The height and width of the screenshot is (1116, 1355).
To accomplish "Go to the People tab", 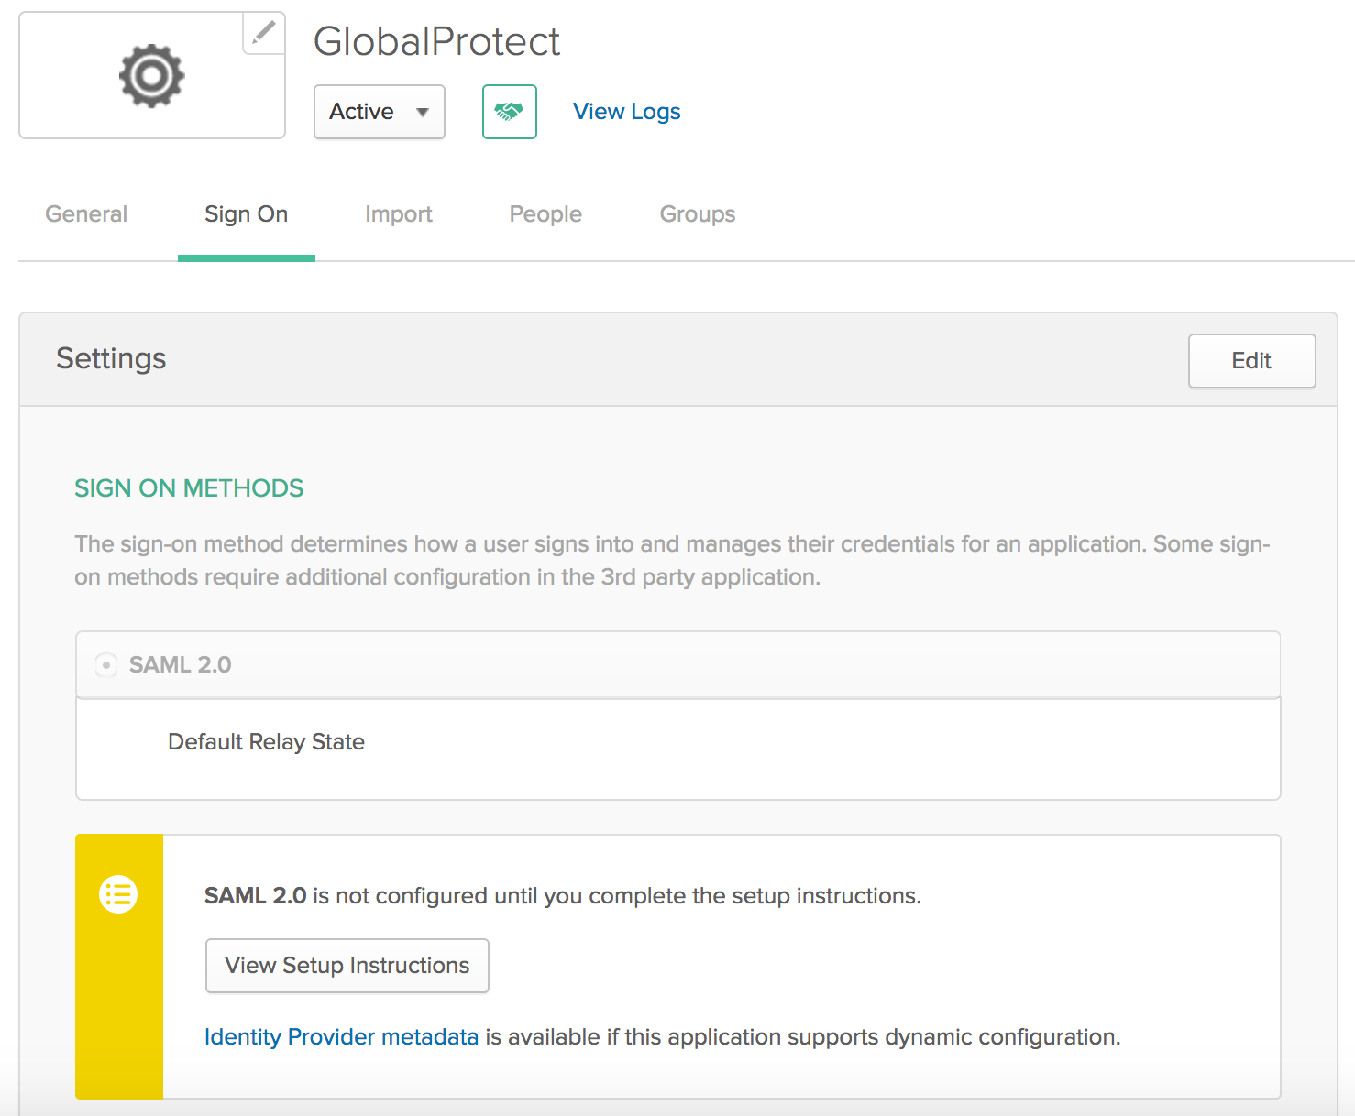I will (545, 214).
